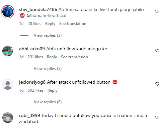Image resolution: width=162 pixels, height=128 pixels.
Task: Tap the heart on robi_3999's comment
Action: pyautogui.click(x=157, y=117)
